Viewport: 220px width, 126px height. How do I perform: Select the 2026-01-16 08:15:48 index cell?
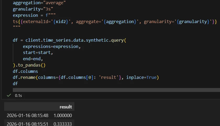coord(27,116)
